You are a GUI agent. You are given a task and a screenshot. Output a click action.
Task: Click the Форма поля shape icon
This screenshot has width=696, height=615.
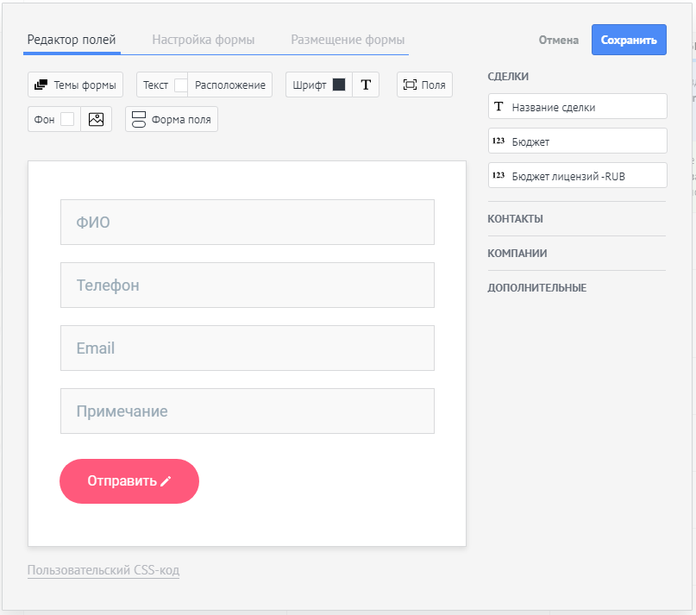pos(139,119)
